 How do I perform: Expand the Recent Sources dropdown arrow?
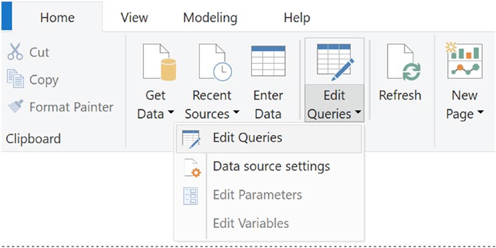(236, 112)
